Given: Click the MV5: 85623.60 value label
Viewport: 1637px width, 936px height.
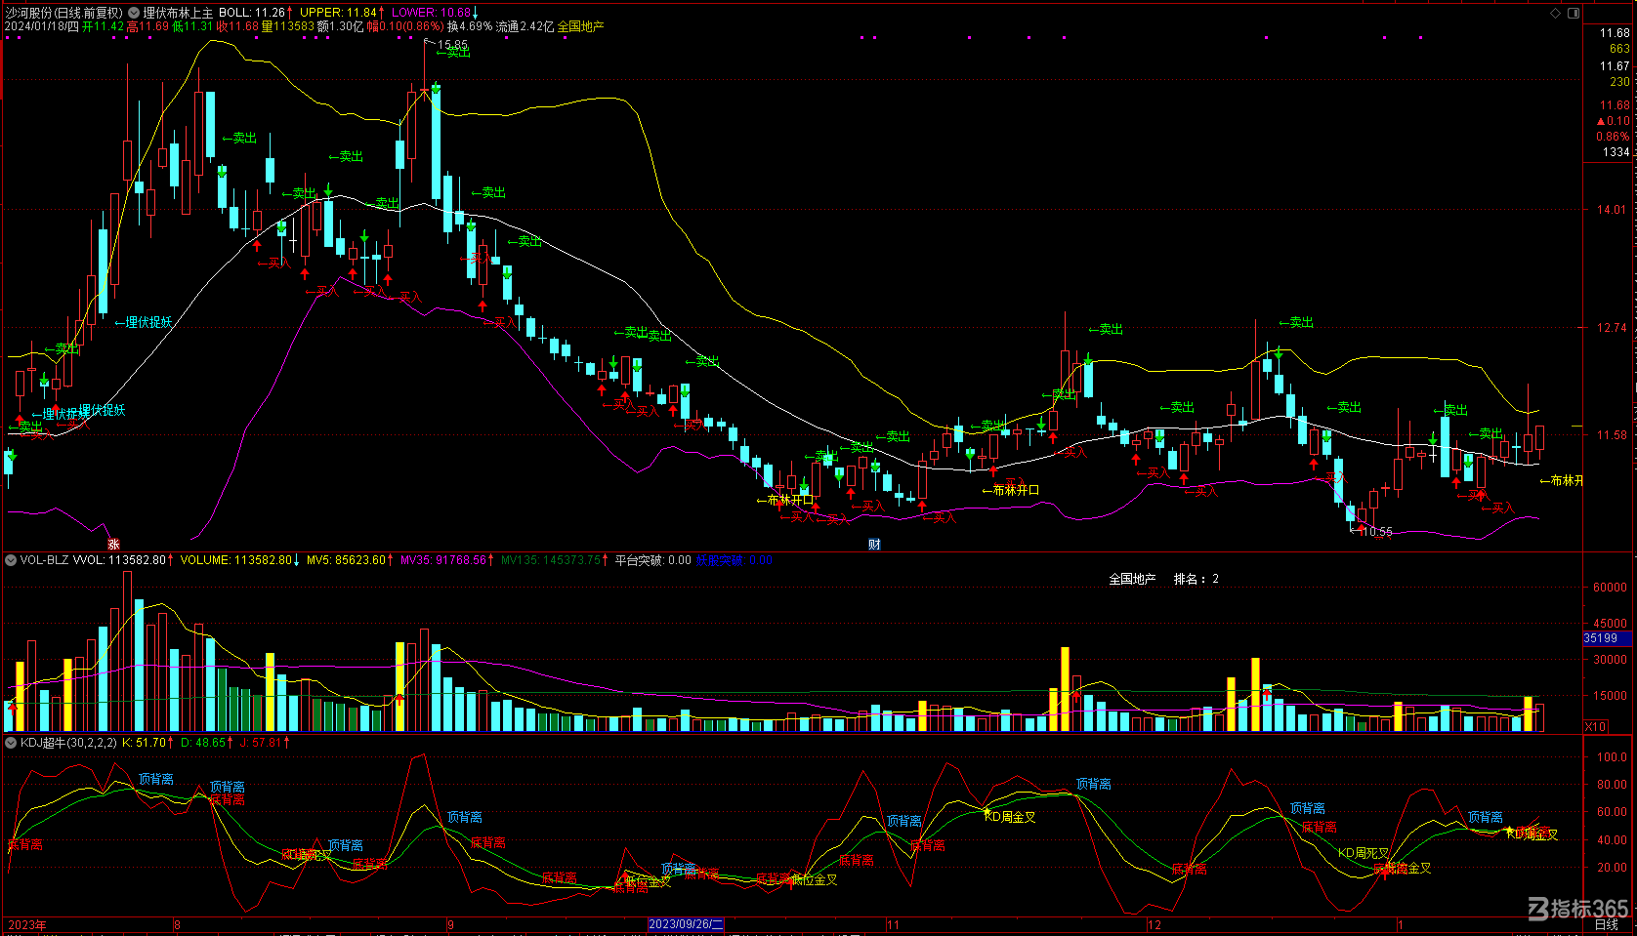Looking at the screenshot, I should 346,560.
